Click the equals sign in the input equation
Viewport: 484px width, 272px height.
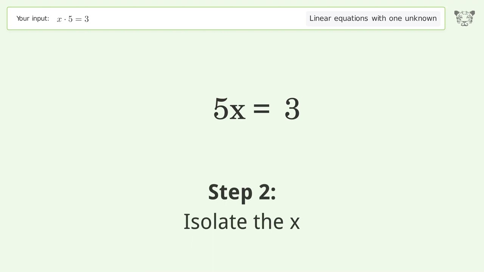(x=78, y=19)
